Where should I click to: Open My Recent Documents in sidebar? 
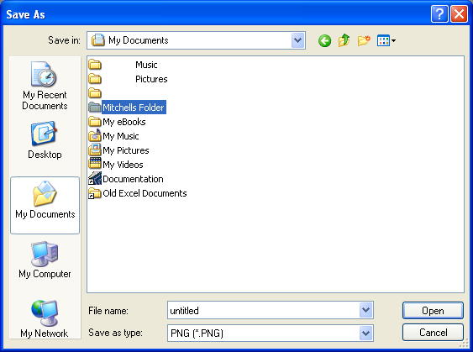[x=45, y=86]
